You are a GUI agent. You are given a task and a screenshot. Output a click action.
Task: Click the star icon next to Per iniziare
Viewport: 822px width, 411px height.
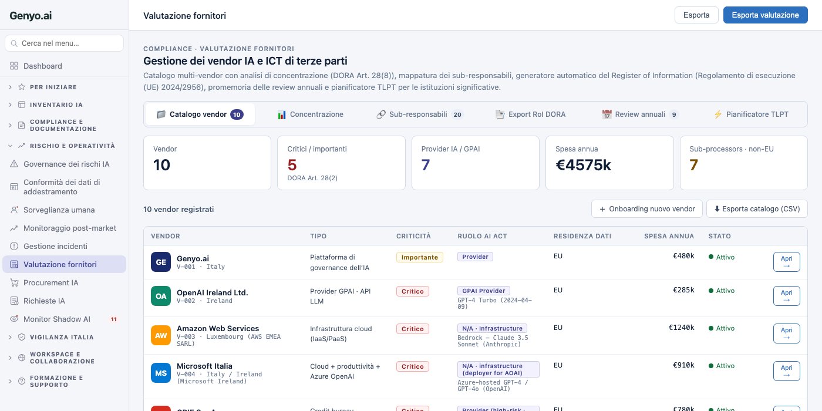tap(22, 87)
